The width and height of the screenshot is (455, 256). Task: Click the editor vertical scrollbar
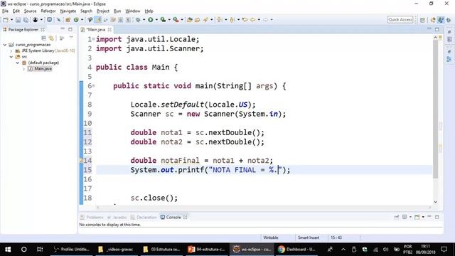436,109
